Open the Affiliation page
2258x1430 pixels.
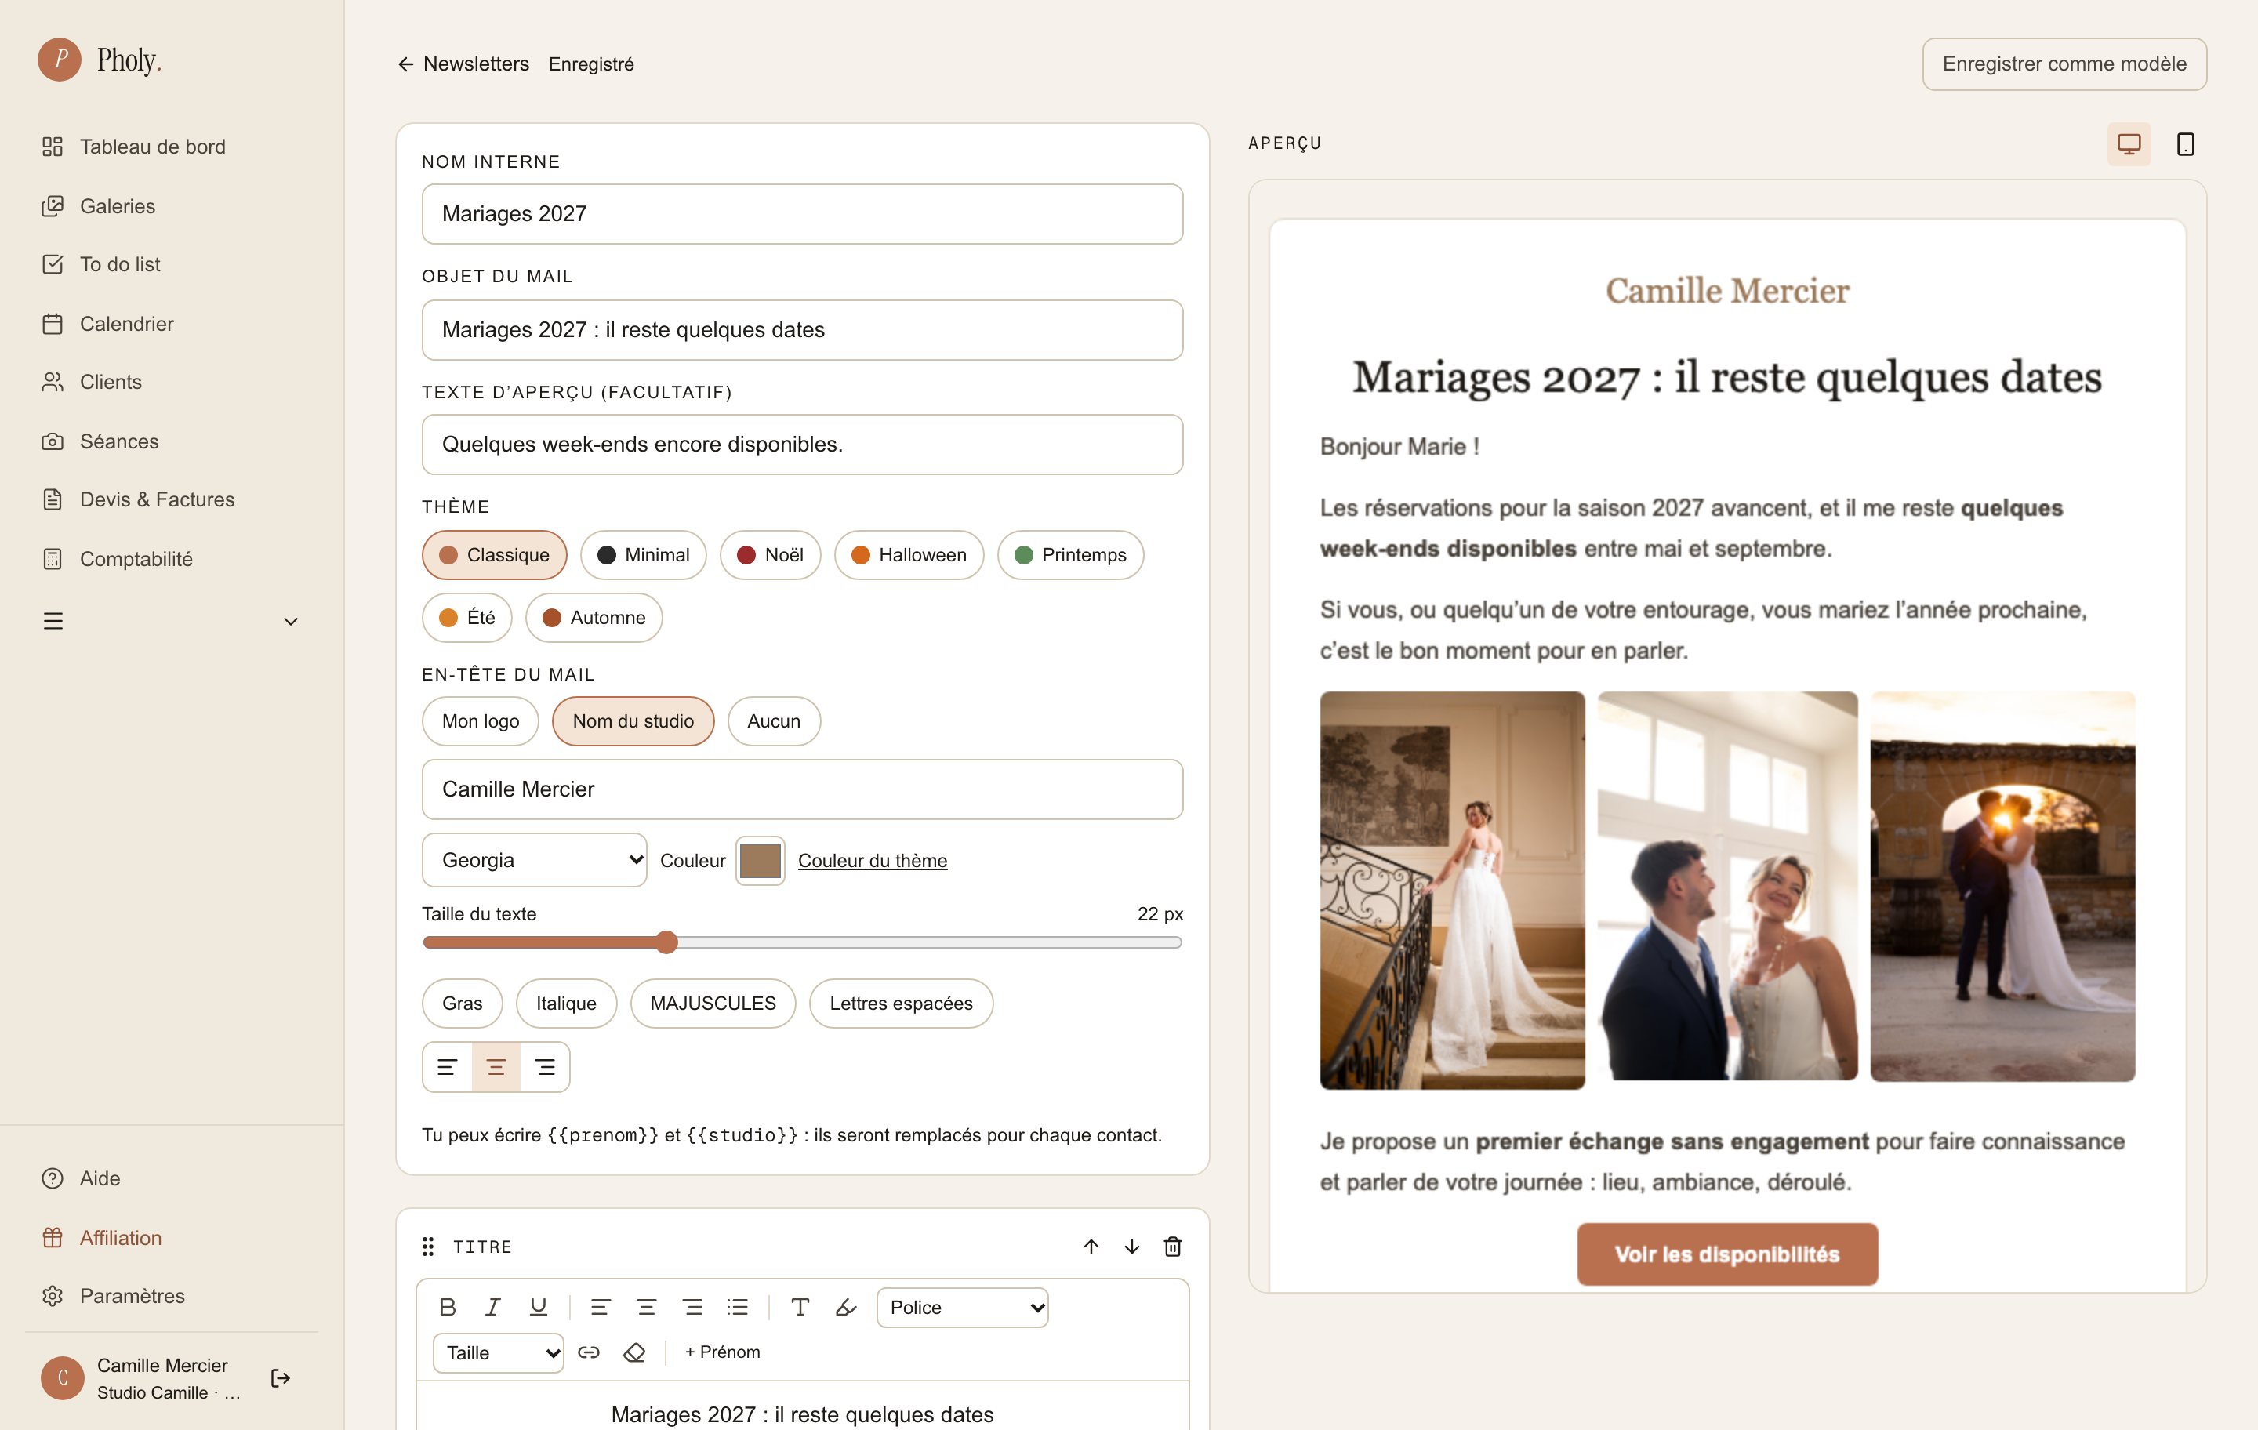102,1238
